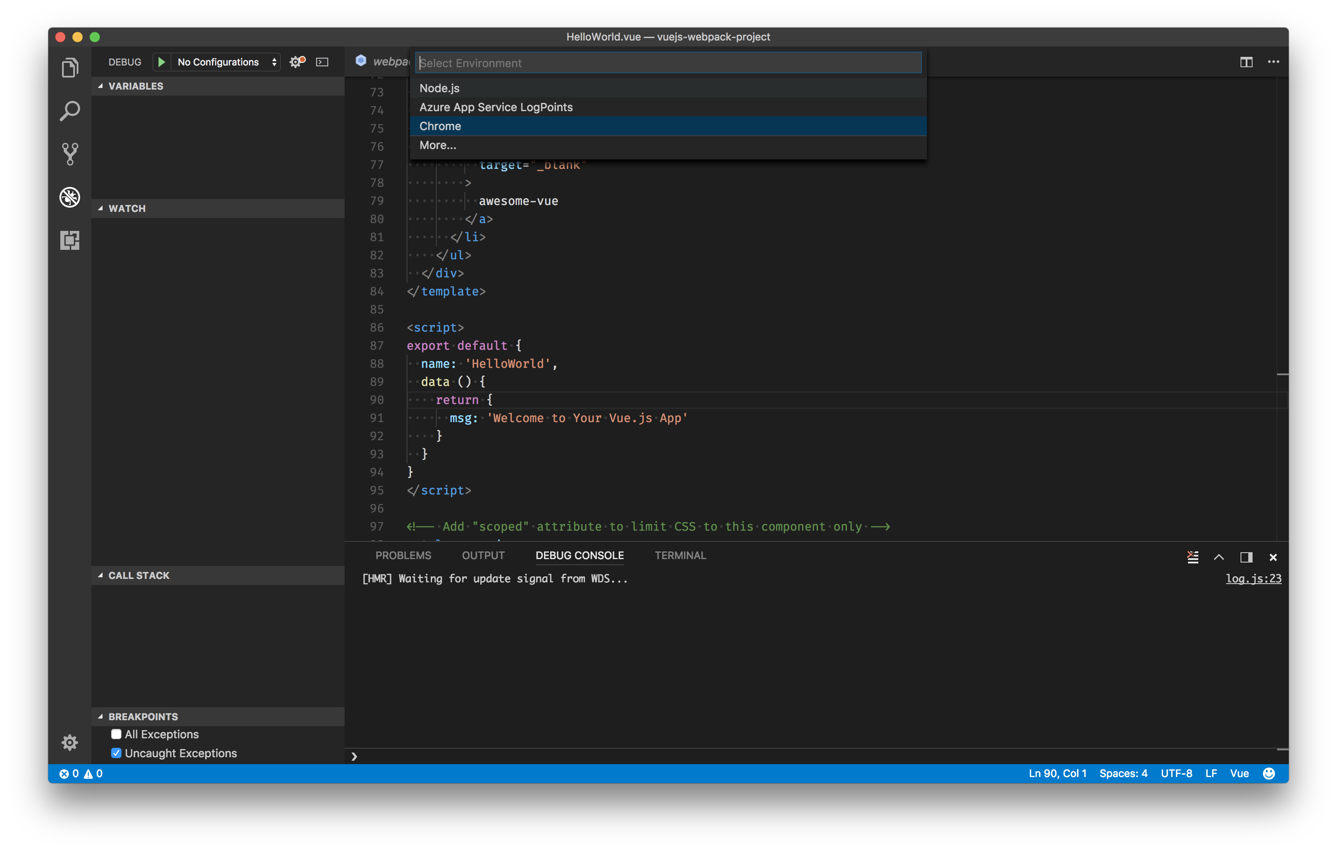The height and width of the screenshot is (852, 1337).
Task: Choose Azure App Service LogPoints environment
Action: point(668,107)
